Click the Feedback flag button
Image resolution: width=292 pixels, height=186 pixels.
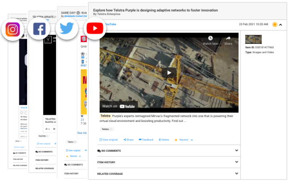146,140
